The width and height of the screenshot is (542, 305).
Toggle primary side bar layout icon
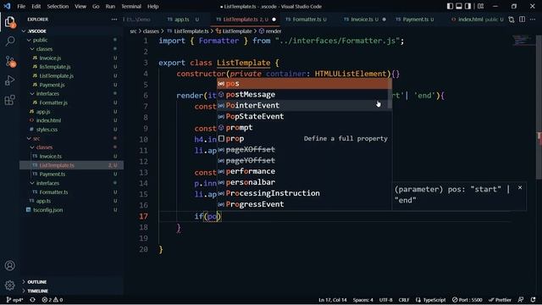450,6
